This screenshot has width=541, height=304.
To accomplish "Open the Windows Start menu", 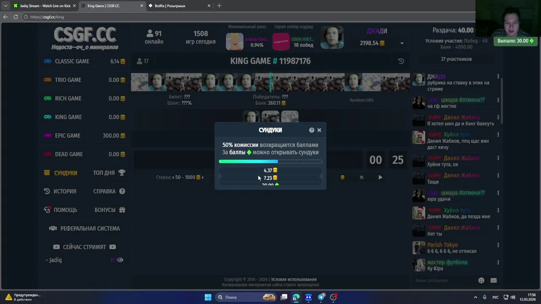I will (208, 297).
